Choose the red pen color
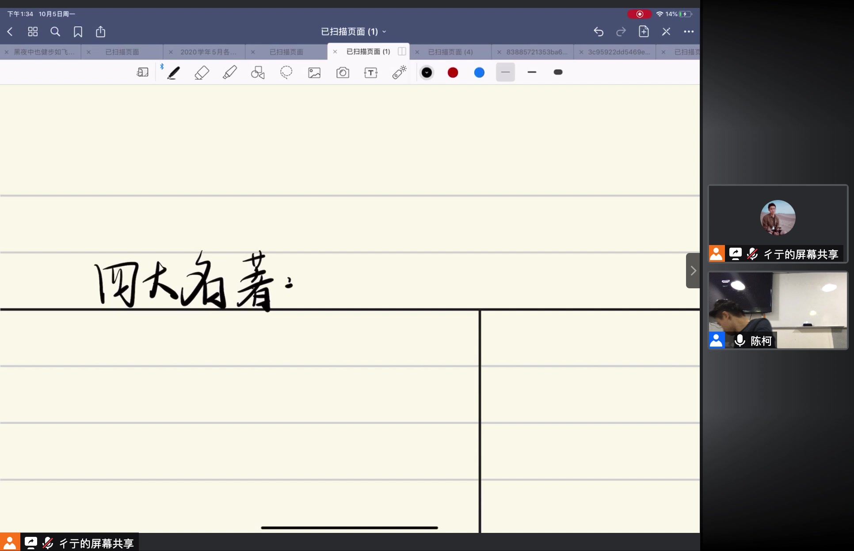 click(x=453, y=72)
